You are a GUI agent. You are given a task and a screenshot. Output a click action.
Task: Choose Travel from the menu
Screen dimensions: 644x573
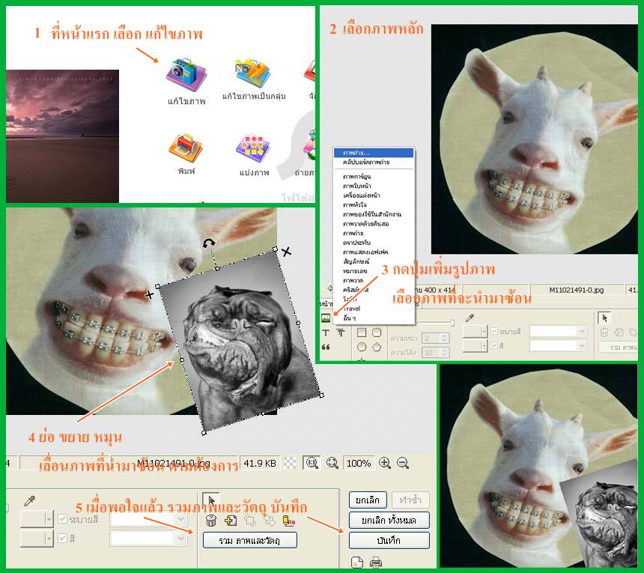coord(374,309)
